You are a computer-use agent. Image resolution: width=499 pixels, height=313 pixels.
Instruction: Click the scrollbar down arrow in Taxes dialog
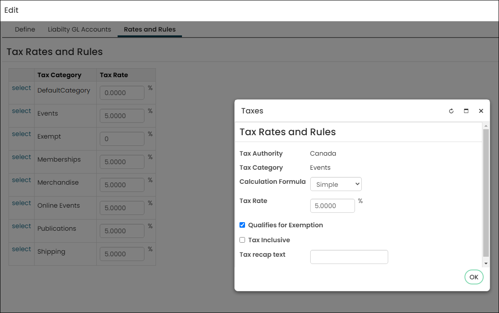(486, 264)
